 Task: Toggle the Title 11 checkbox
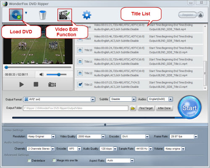(x=80, y=62)
